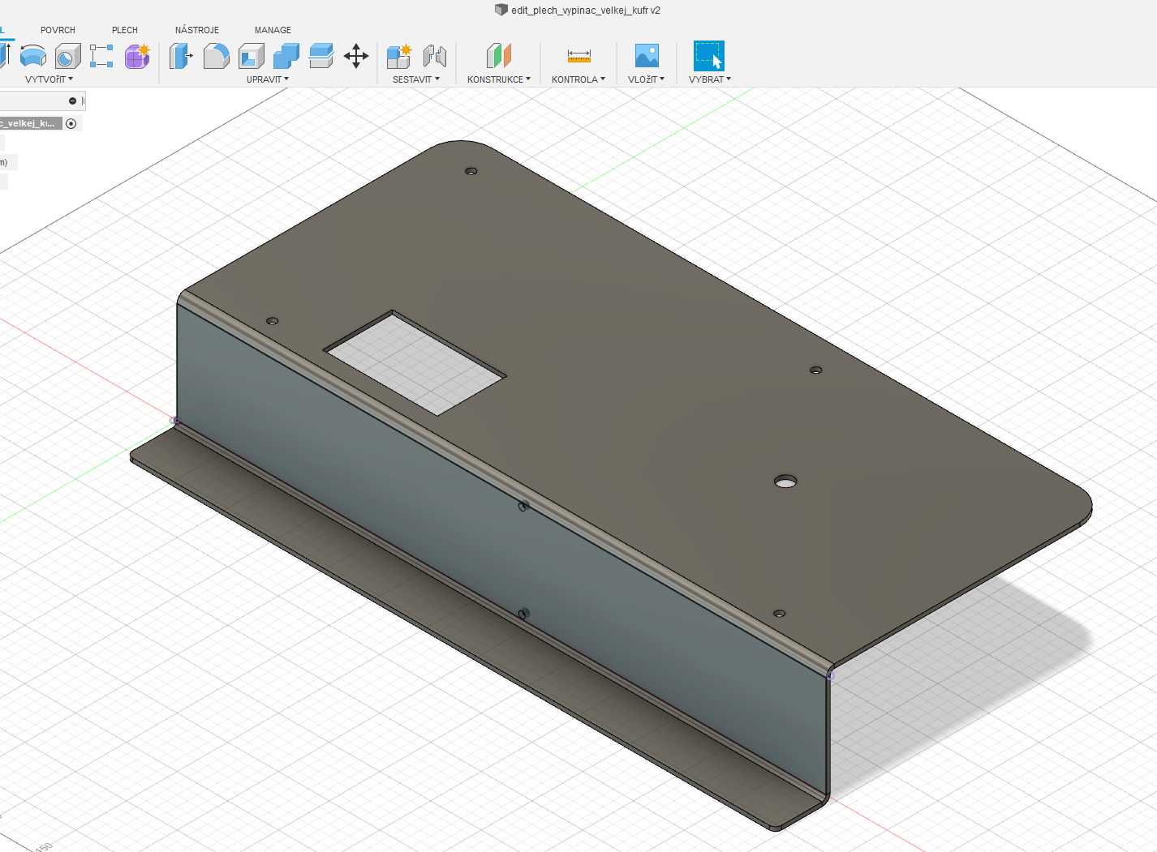The image size is (1157, 852).
Task: Click the New Component icon
Action: (x=398, y=56)
